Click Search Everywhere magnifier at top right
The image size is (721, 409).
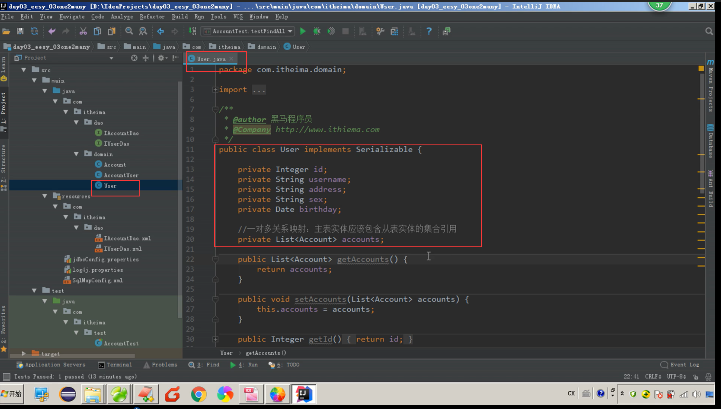pos(709,31)
